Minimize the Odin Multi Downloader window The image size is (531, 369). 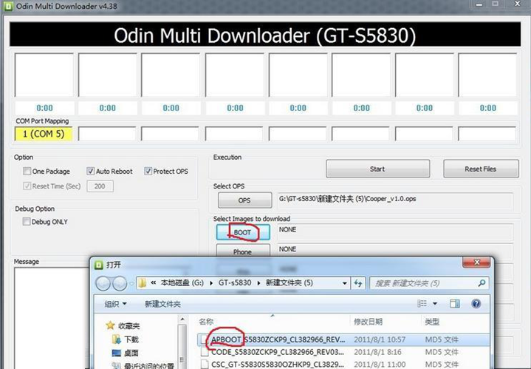tap(479, 4)
